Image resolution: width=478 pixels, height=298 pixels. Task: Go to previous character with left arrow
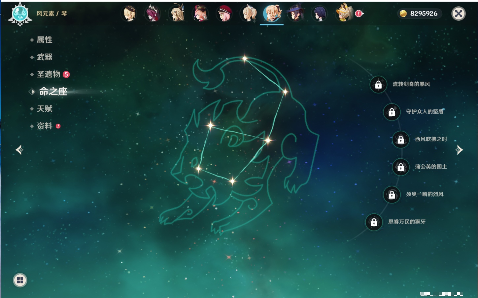click(x=19, y=150)
